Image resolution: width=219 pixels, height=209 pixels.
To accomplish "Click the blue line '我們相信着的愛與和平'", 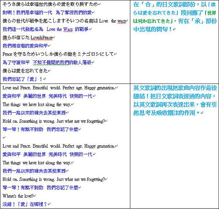I will pos(25,46).
